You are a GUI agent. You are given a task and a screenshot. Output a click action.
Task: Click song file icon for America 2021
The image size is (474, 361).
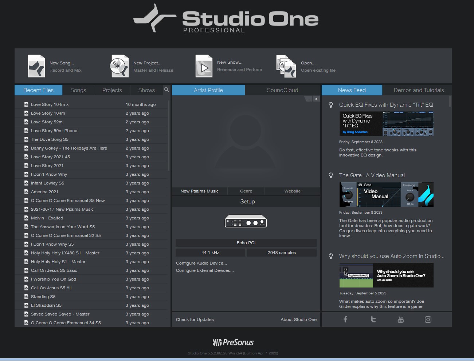[x=26, y=192]
